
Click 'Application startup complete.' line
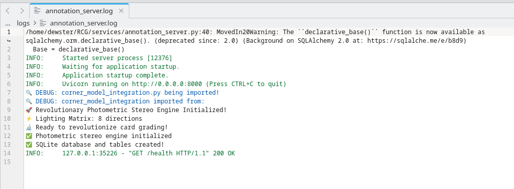coord(115,75)
